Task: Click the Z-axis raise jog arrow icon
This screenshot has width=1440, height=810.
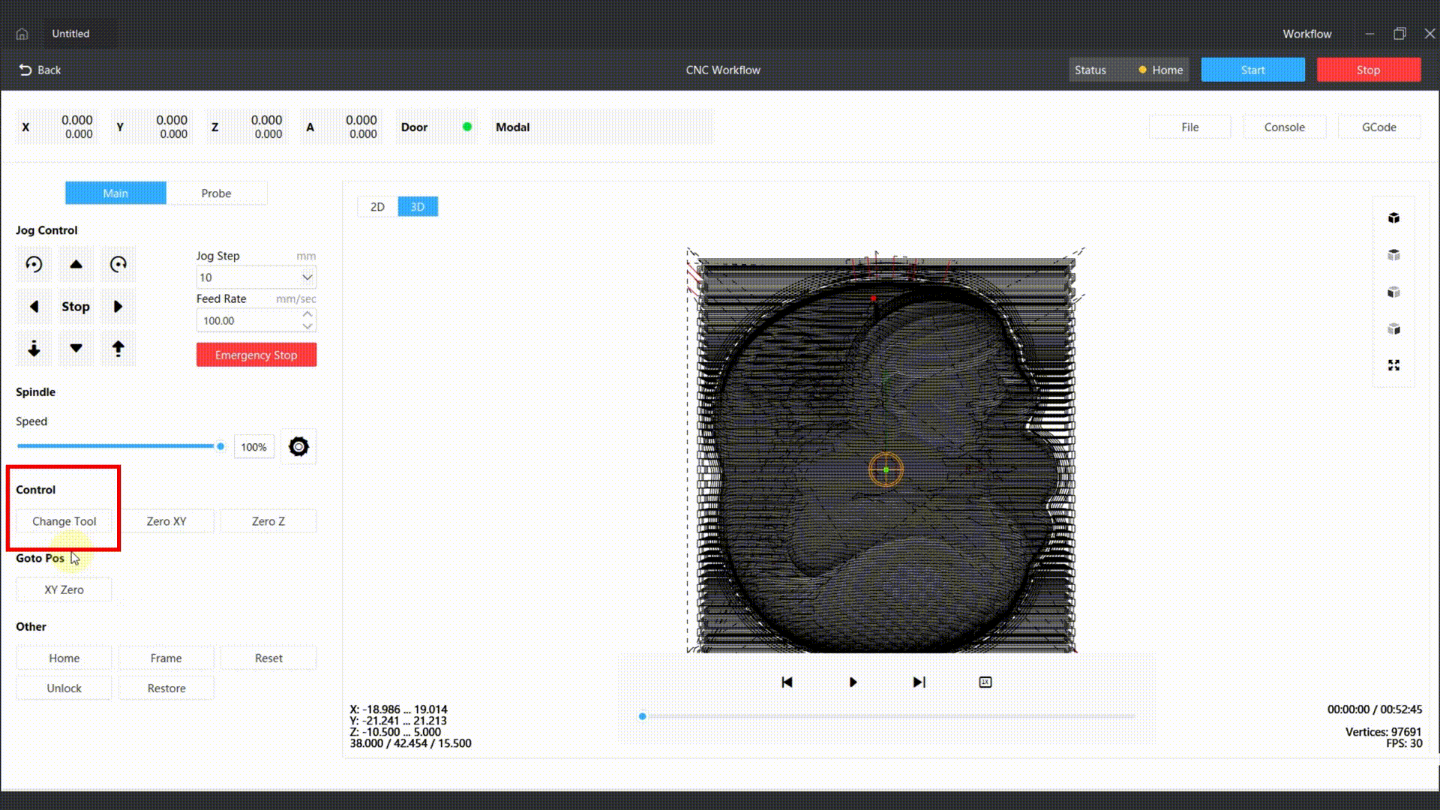Action: pos(118,348)
